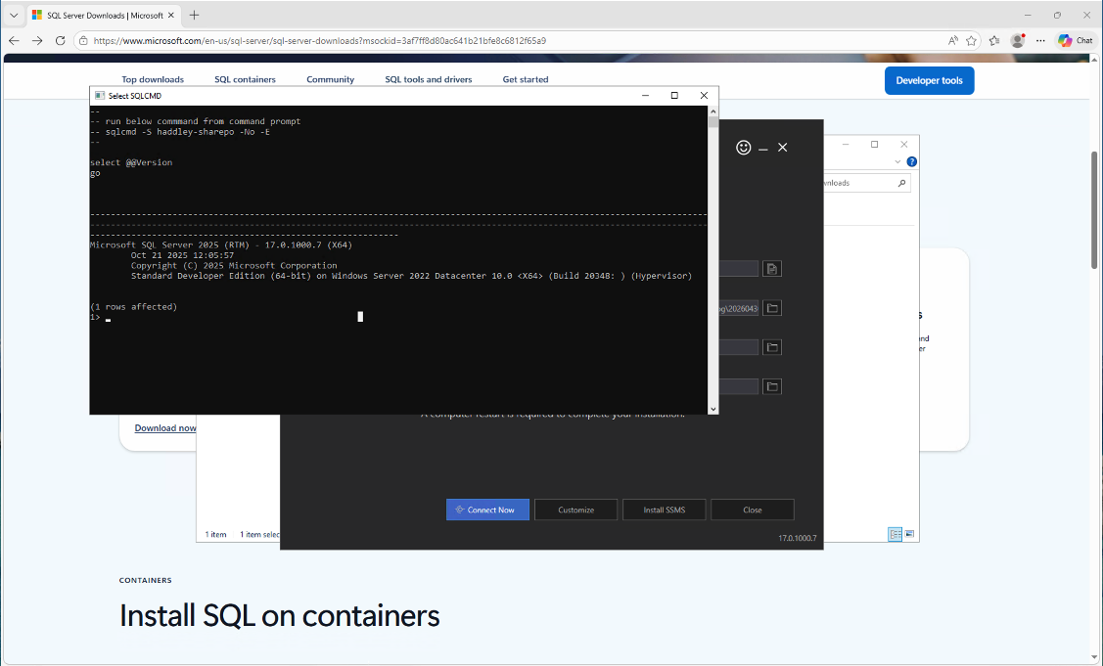
Task: Select the SQL Server Downloads tab
Action: point(103,15)
